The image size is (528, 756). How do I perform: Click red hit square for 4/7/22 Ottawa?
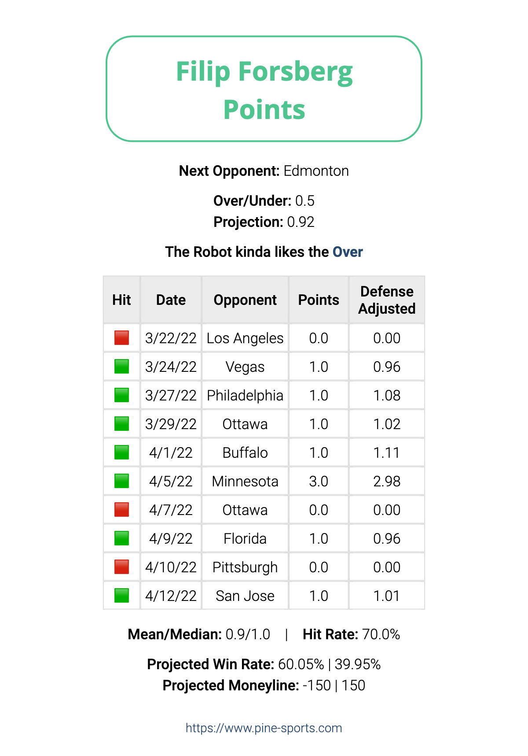click(121, 510)
